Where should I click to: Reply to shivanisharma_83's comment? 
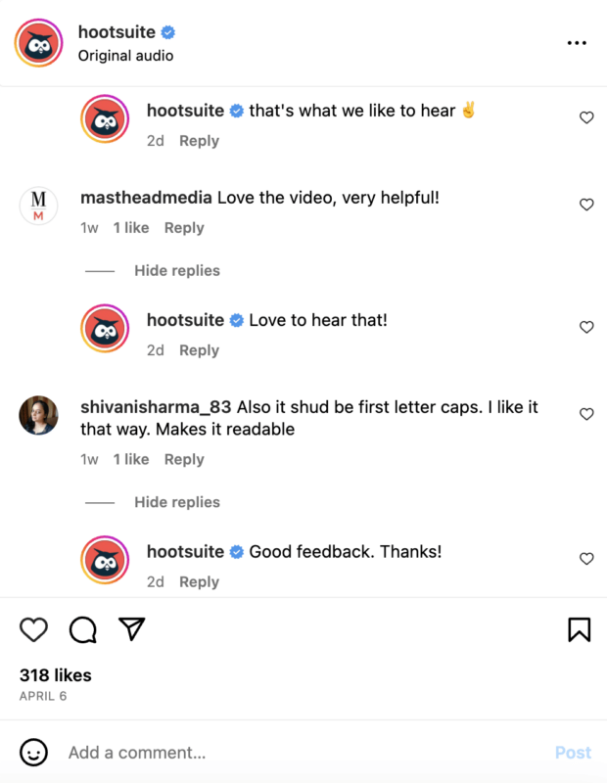tap(184, 459)
